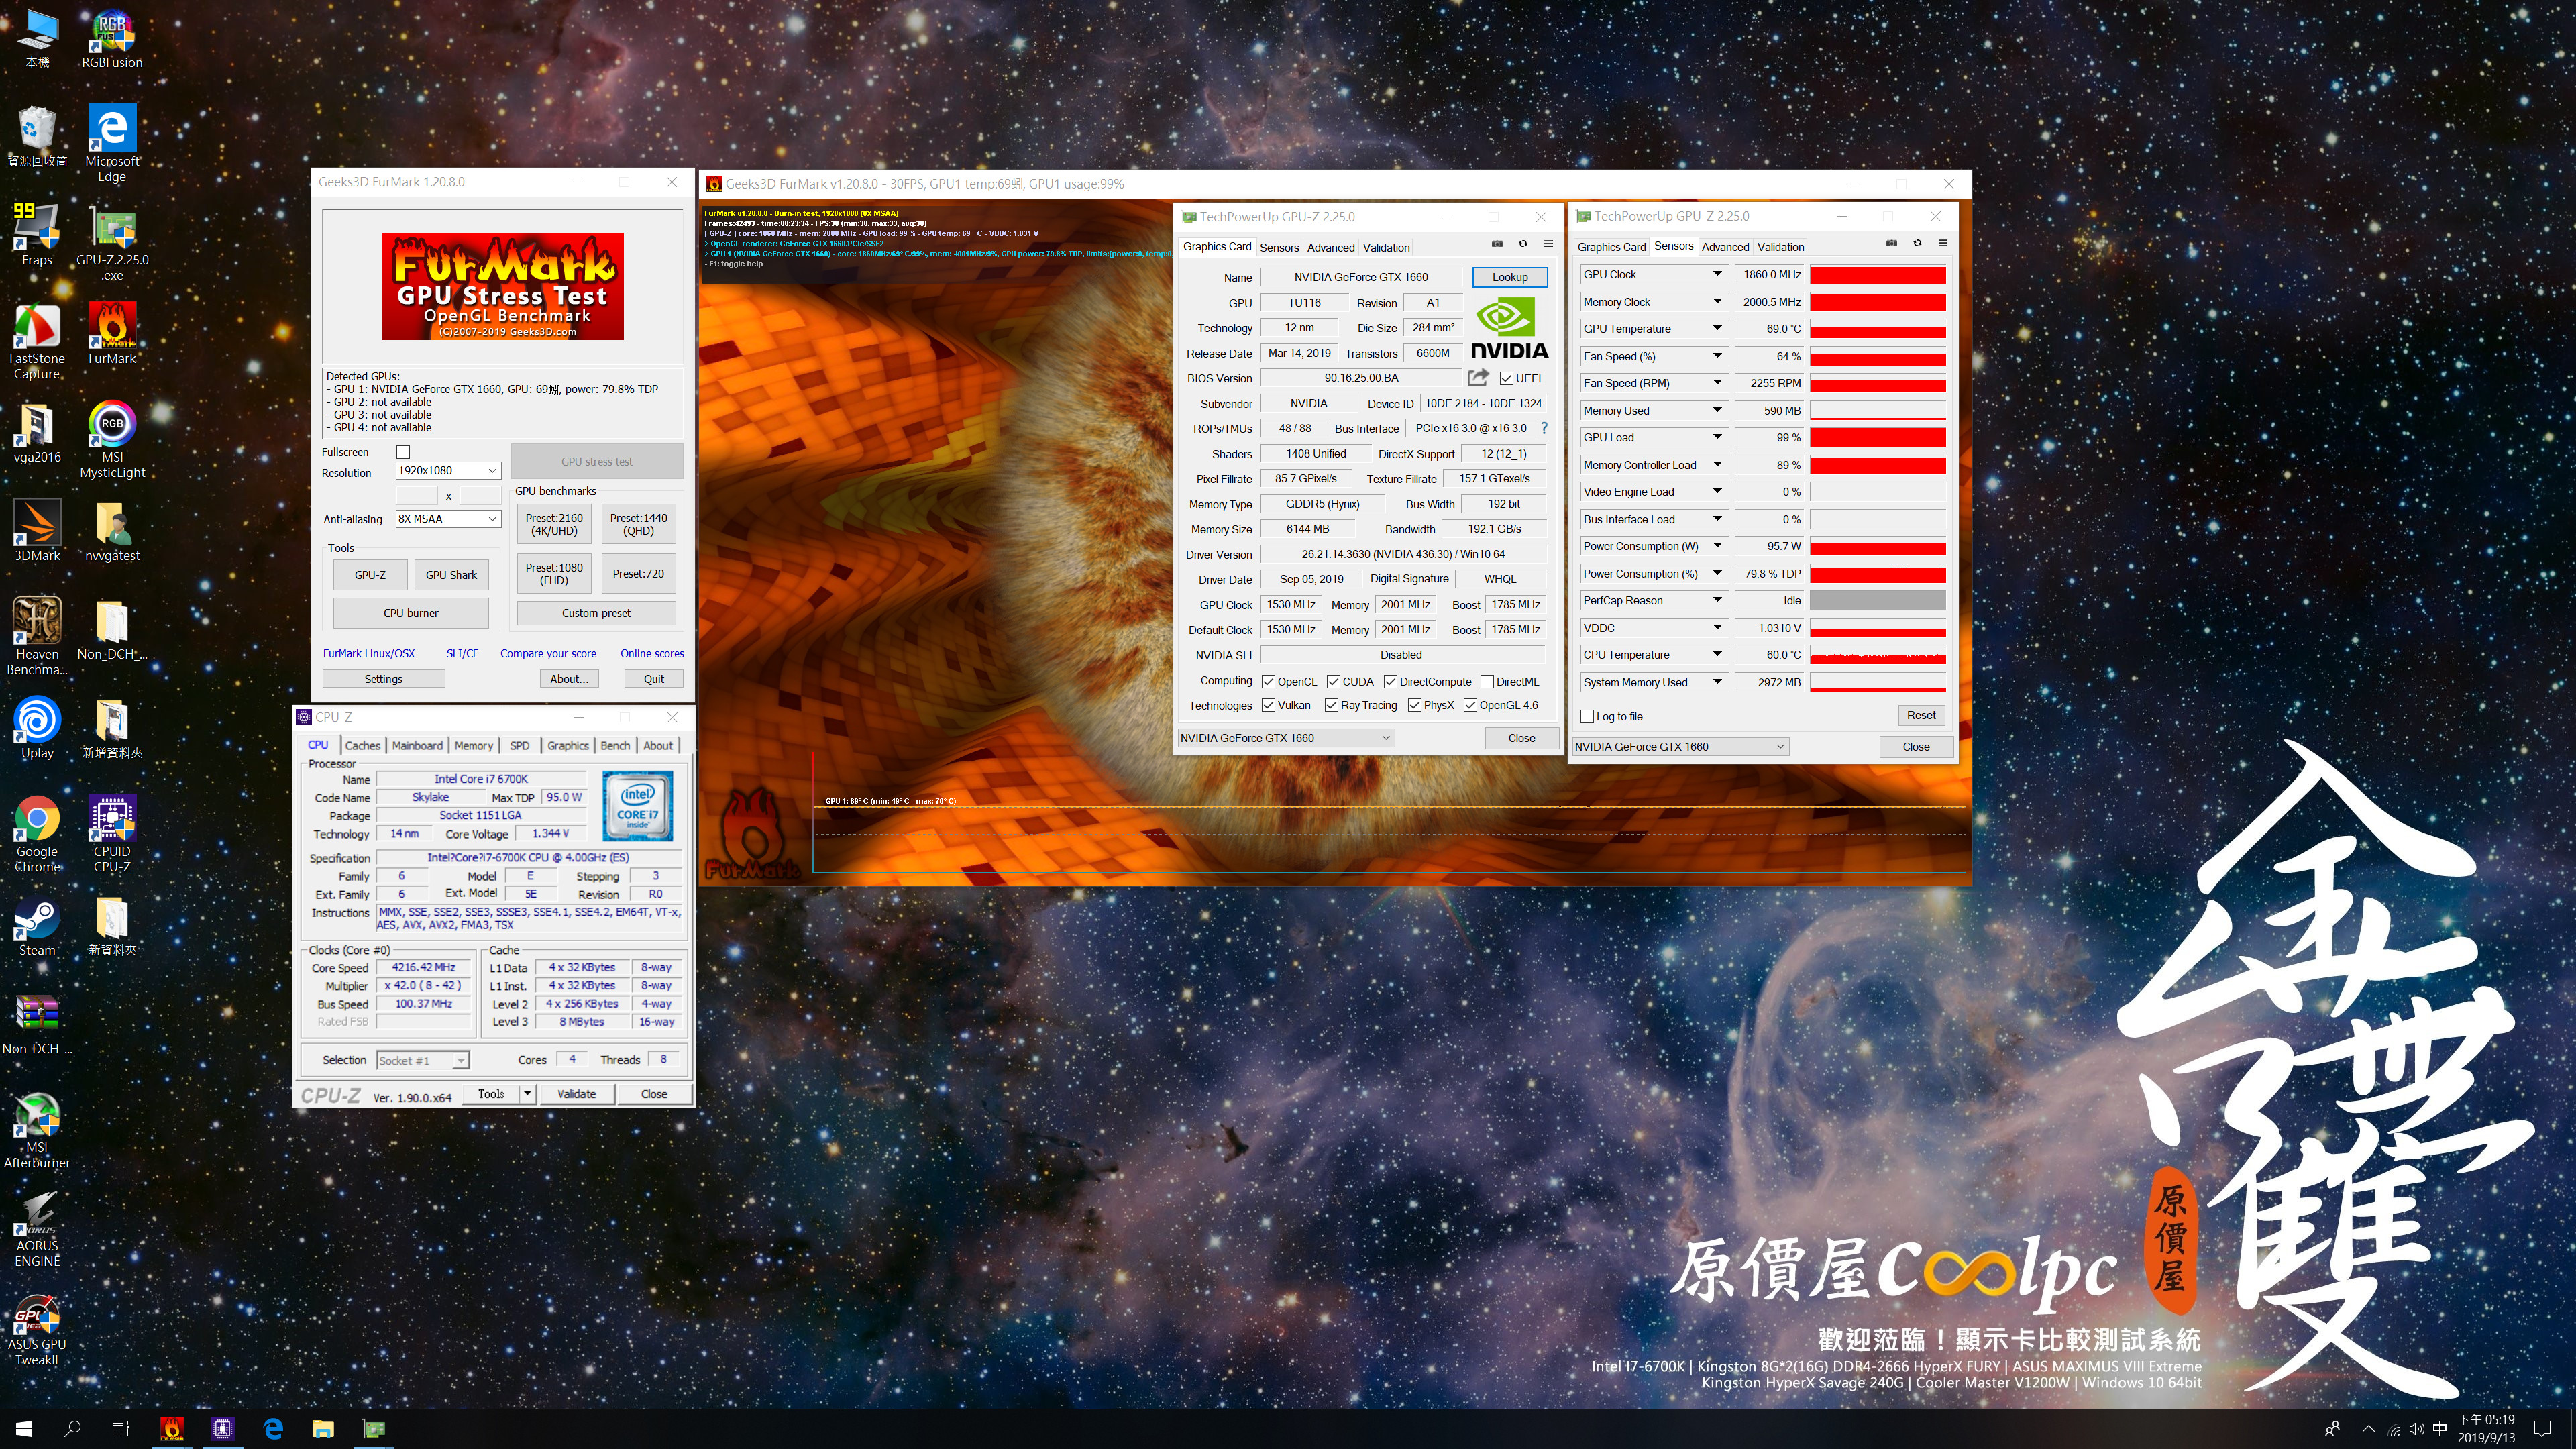2576x1449 pixels.
Task: Open the 3DMark desktop icon
Action: click(x=37, y=530)
